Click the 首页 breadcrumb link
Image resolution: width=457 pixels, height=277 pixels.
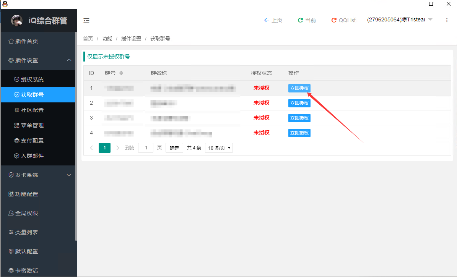pyautogui.click(x=88, y=39)
